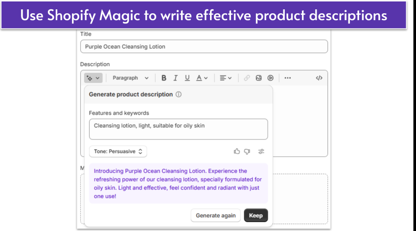Image resolution: width=416 pixels, height=231 pixels.
Task: Click the Generate product description heading
Action: 131,94
